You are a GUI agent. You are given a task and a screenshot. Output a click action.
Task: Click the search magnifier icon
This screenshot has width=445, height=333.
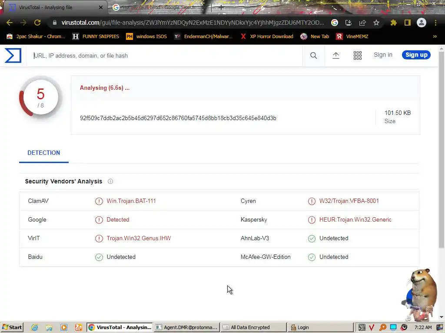coord(313,55)
